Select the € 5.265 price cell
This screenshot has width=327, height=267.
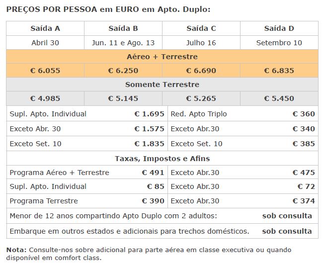201,98
